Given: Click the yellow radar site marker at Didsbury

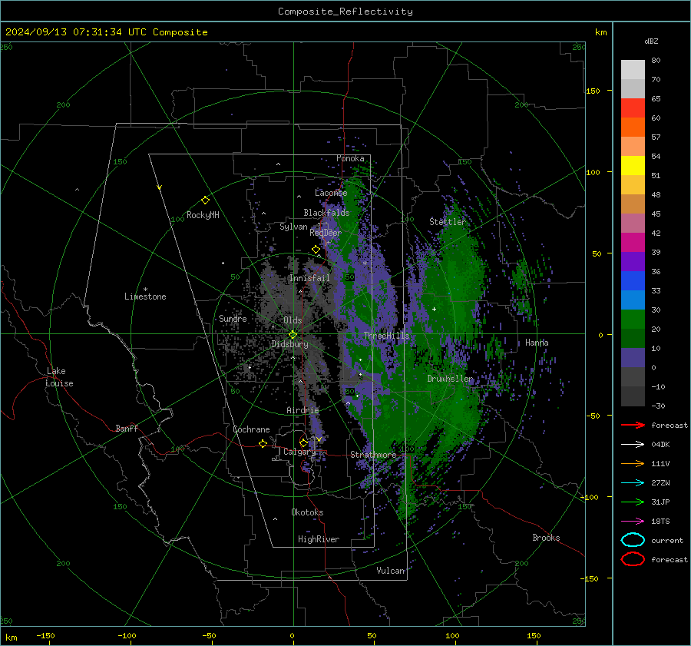Looking at the screenshot, I should point(293,335).
